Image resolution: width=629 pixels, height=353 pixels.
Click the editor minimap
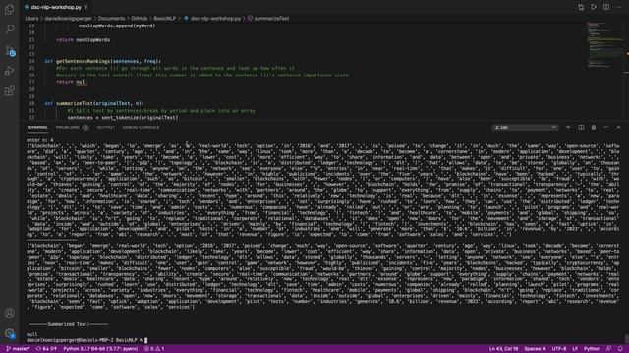(x=605, y=46)
